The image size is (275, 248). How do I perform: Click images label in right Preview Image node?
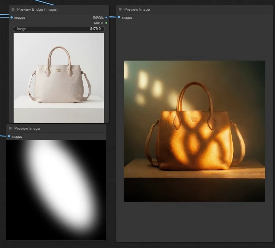tap(127, 17)
